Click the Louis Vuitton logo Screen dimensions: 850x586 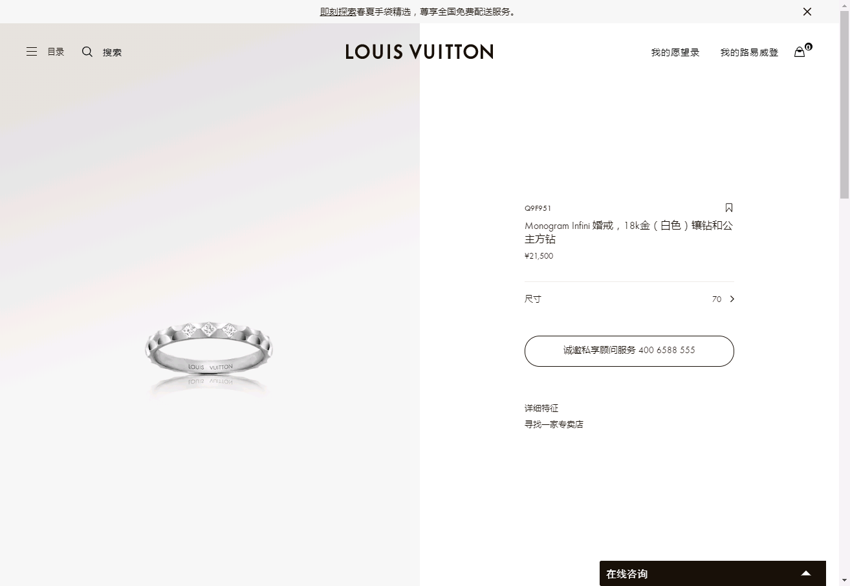419,52
